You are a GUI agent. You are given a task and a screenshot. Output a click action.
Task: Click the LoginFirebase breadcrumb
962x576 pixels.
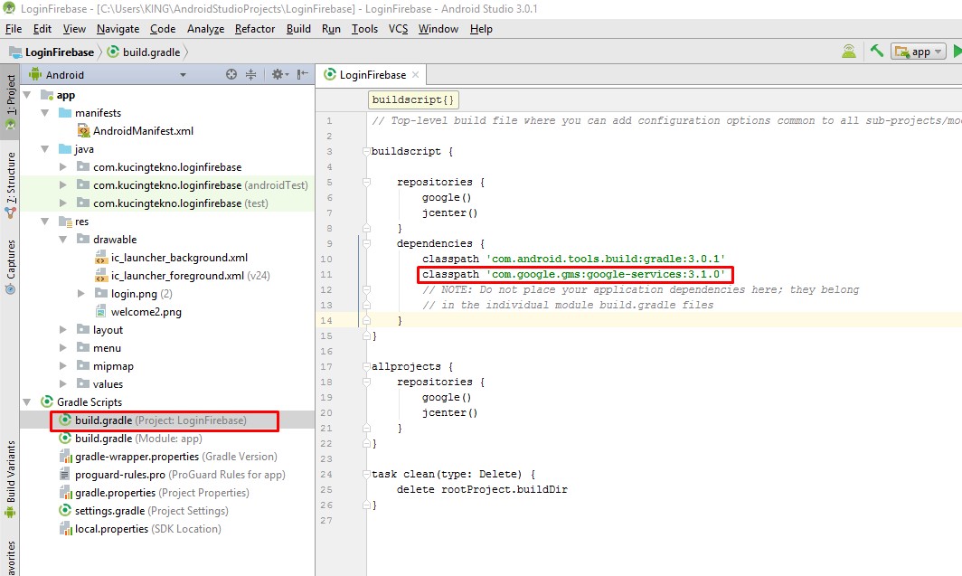point(52,52)
